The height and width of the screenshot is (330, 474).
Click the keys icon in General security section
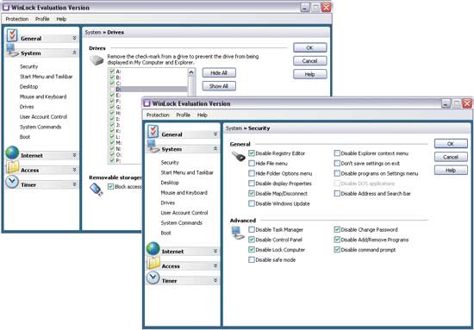[x=239, y=156]
